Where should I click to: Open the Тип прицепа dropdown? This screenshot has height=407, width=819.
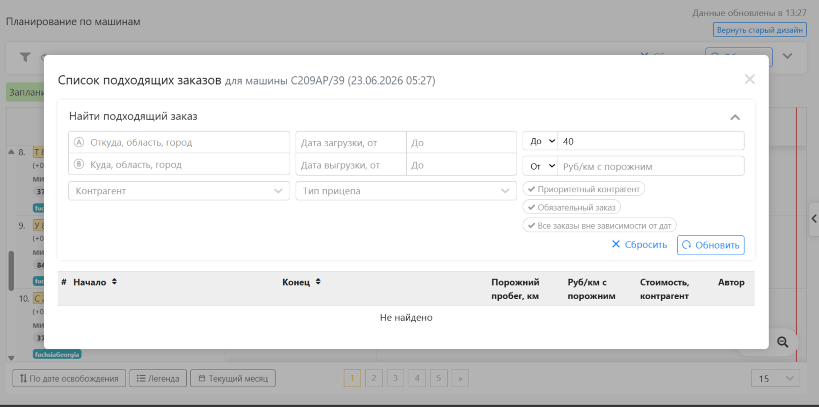click(x=406, y=191)
